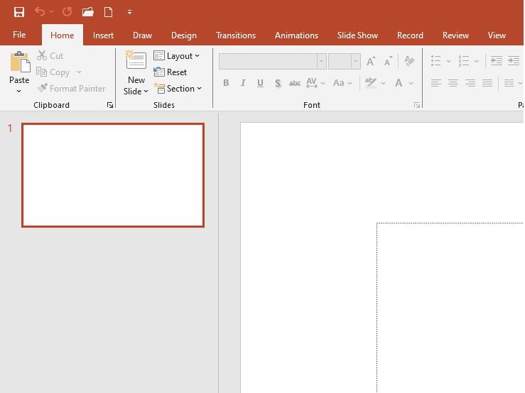The height and width of the screenshot is (393, 525).
Task: Open the File menu
Action: 19,35
